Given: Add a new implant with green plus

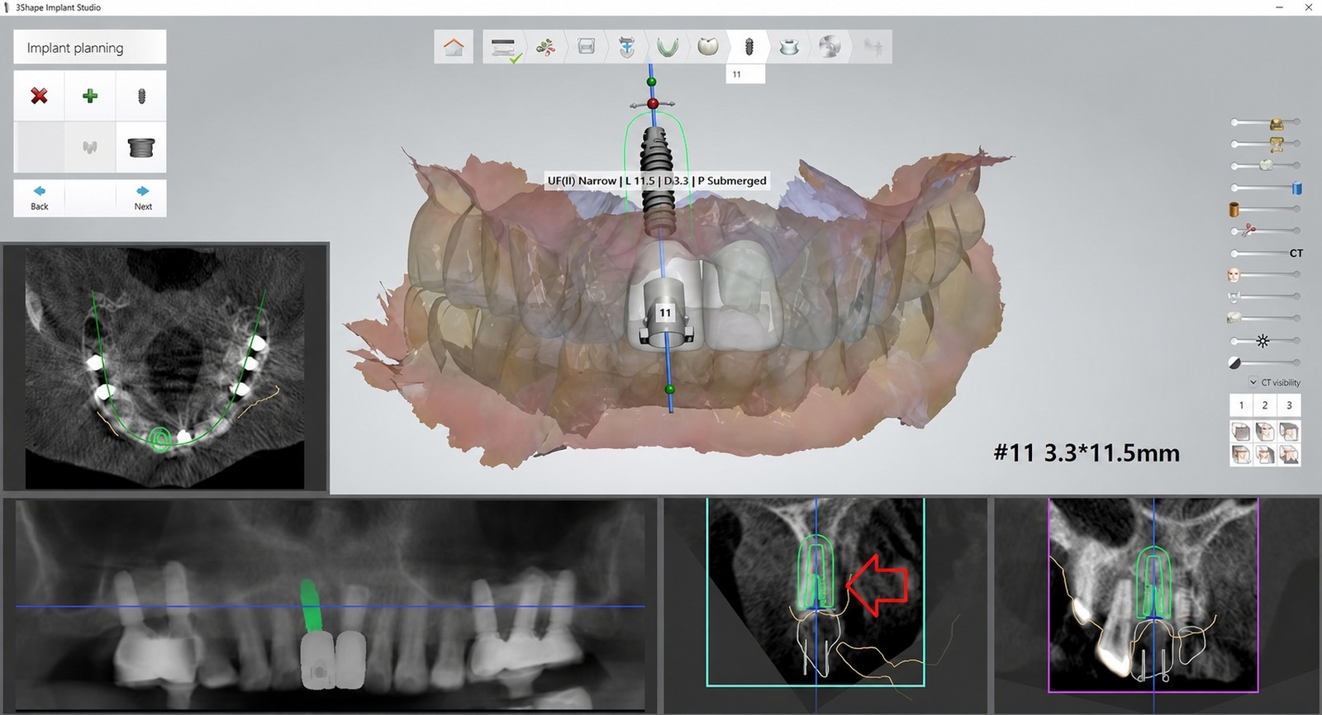Looking at the screenshot, I should (90, 96).
